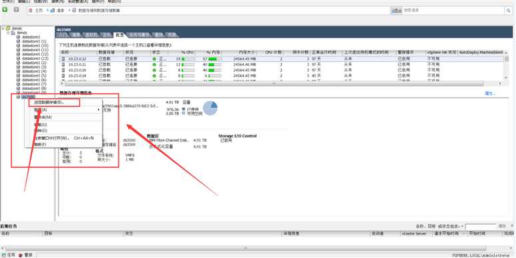The height and width of the screenshot is (258, 516).
Task: Sort hosts by the % CPU column
Action: 182,53
